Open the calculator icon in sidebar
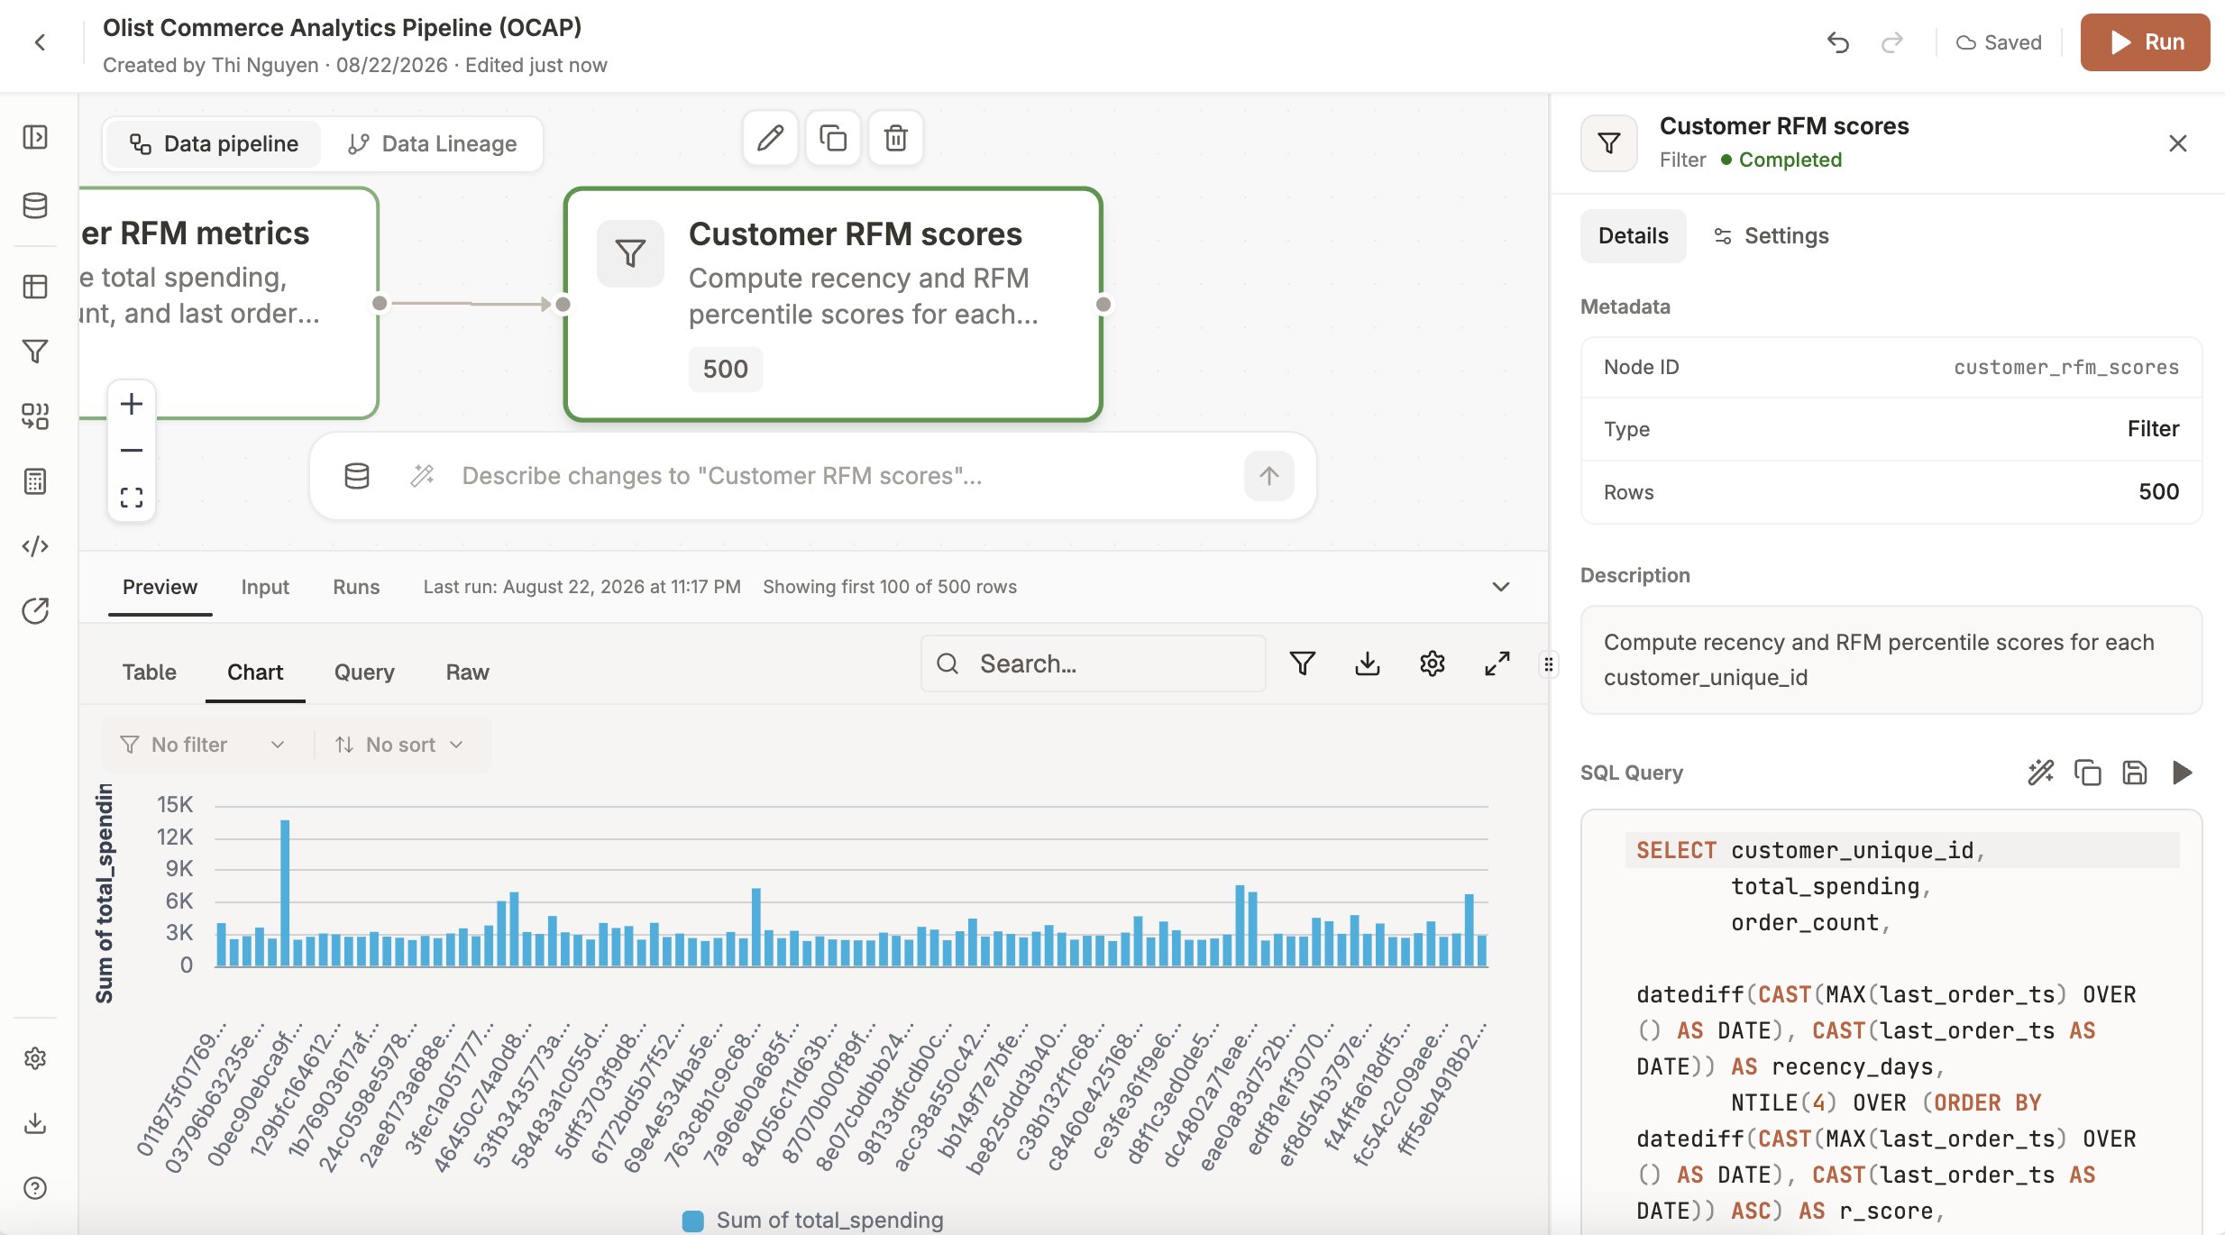2225x1235 pixels. (35, 481)
